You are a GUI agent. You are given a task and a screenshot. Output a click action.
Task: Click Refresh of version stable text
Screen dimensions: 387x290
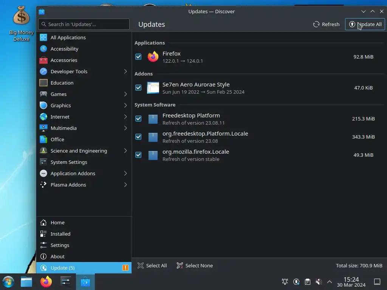[x=191, y=159]
